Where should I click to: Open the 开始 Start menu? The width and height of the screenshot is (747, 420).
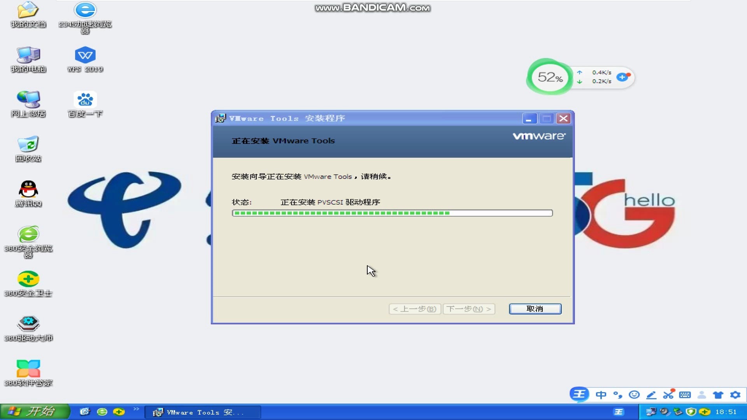(x=35, y=411)
